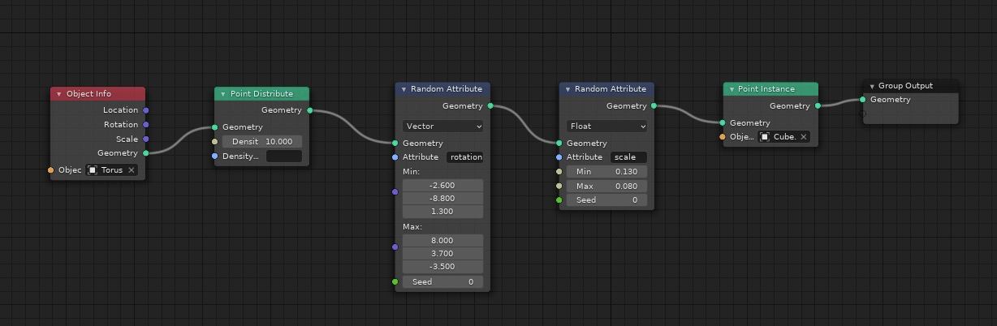This screenshot has height=326, width=997.
Task: Click the Min X value -2.600
Action: (442, 186)
